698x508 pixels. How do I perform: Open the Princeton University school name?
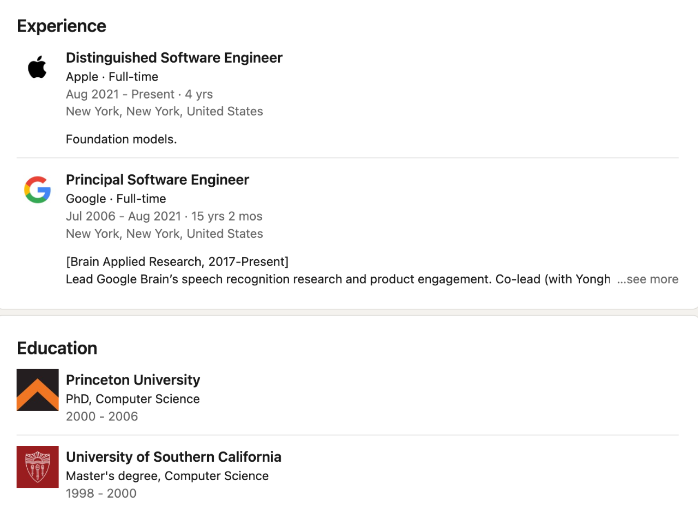(133, 380)
